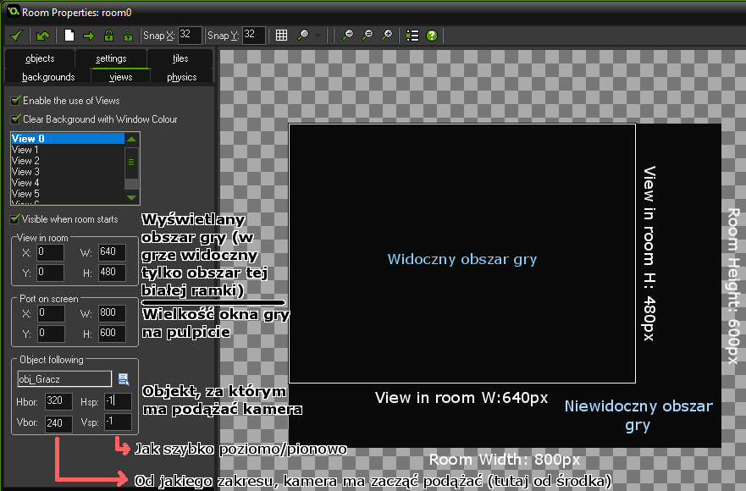Switch to the objects tab
Screen dimensions: 746x491
coord(39,58)
